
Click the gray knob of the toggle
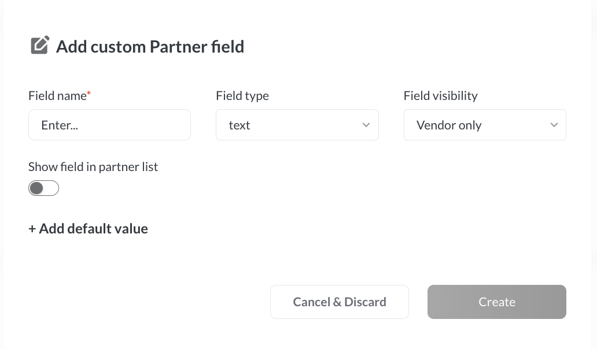37,188
